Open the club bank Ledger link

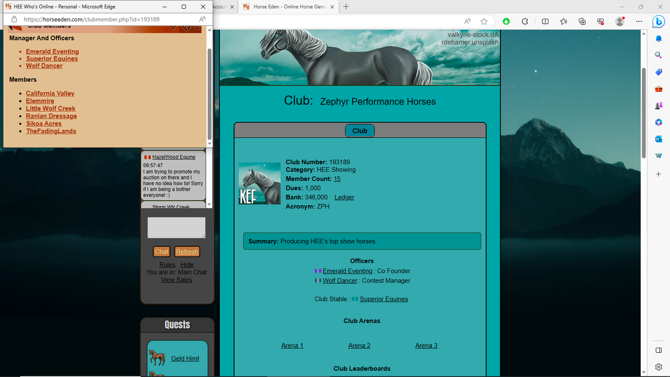pos(344,197)
